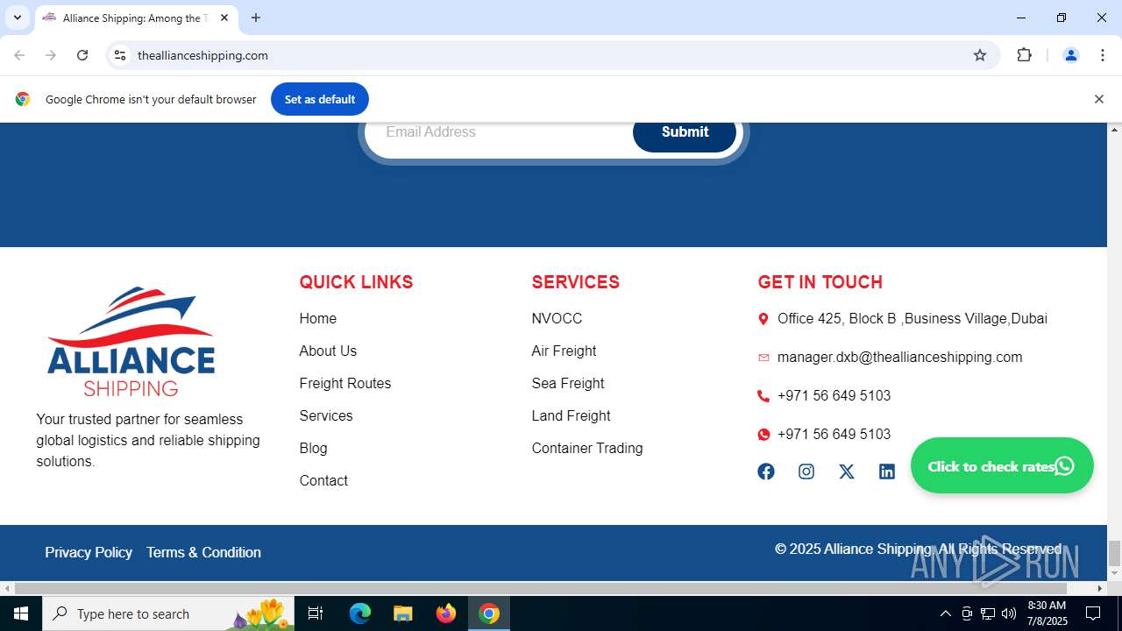
Task: Click the Chrome taskbar icon
Action: click(489, 613)
